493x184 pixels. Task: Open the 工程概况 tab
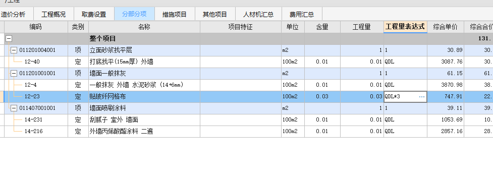(x=53, y=15)
